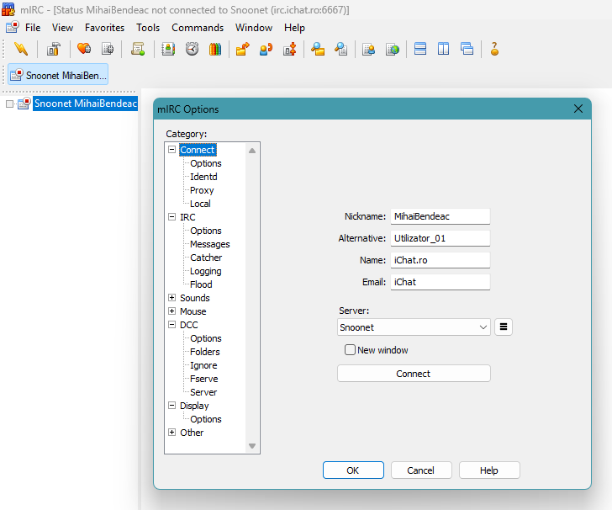Open the server list hamburger button
Viewport: 612px width, 510px height.
pyautogui.click(x=504, y=327)
